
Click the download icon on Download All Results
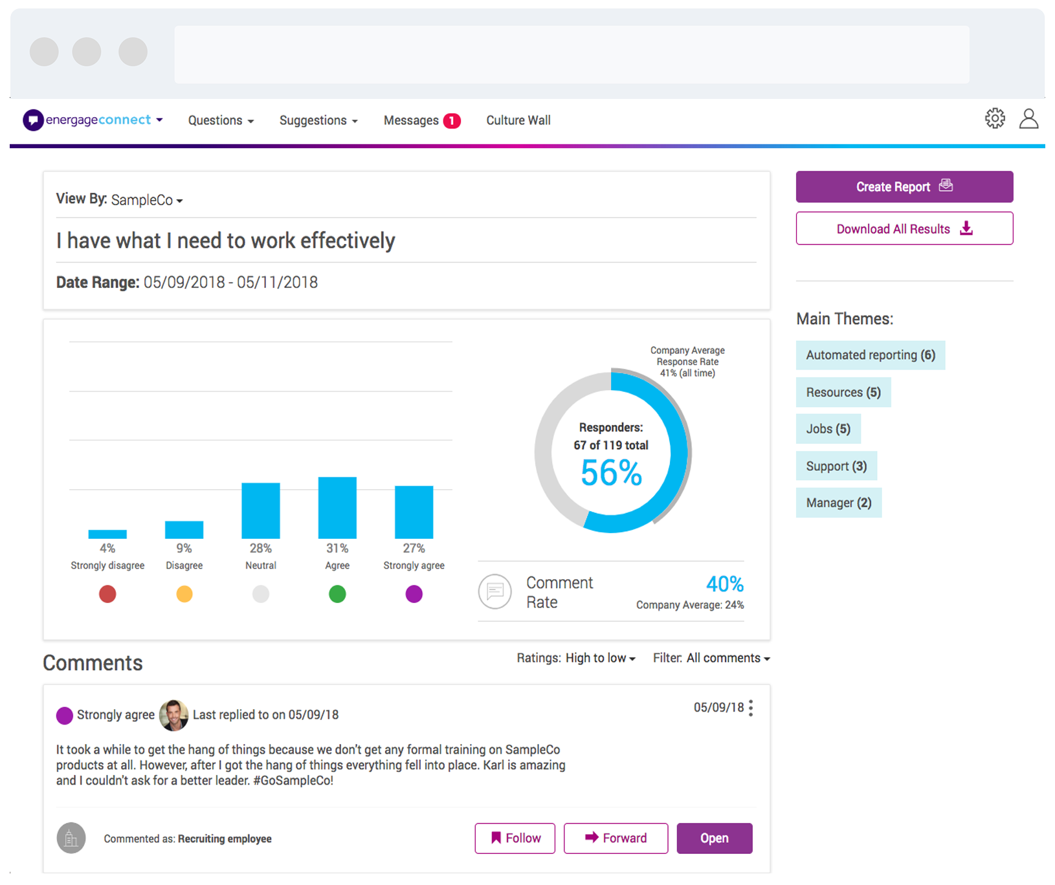pos(967,228)
